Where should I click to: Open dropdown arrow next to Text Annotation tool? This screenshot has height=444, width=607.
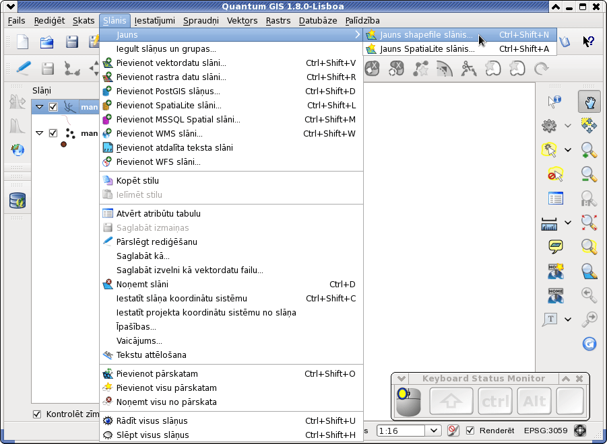(567, 320)
